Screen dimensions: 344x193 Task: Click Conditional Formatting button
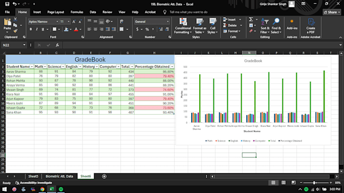point(183,26)
